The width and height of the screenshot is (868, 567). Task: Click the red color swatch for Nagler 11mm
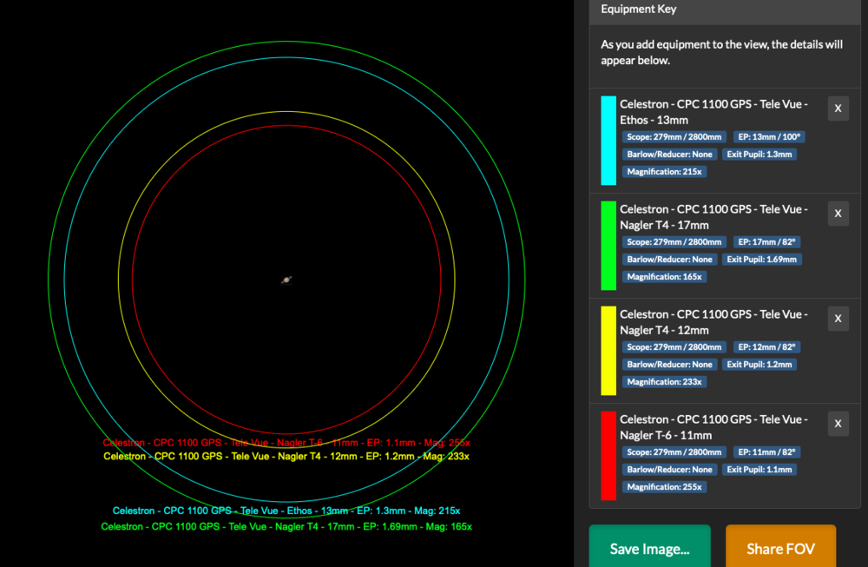tap(608, 456)
